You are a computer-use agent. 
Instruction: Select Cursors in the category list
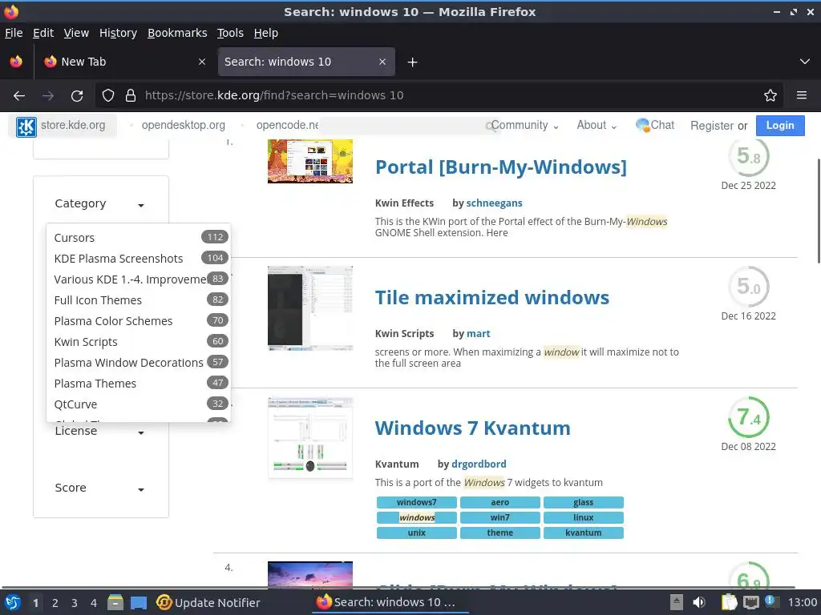(138, 238)
